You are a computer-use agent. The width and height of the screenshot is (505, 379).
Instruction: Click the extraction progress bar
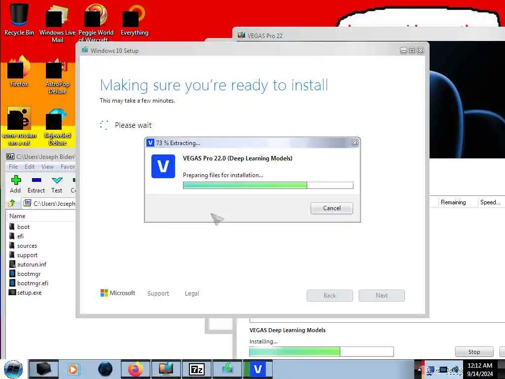(x=268, y=185)
